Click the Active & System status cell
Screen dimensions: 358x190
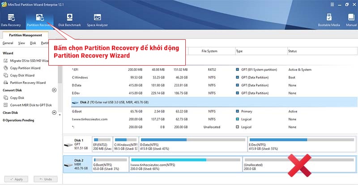(x=300, y=70)
